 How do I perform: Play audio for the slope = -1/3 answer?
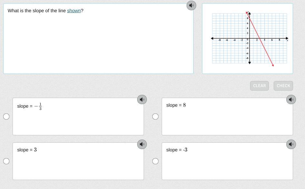142,100
